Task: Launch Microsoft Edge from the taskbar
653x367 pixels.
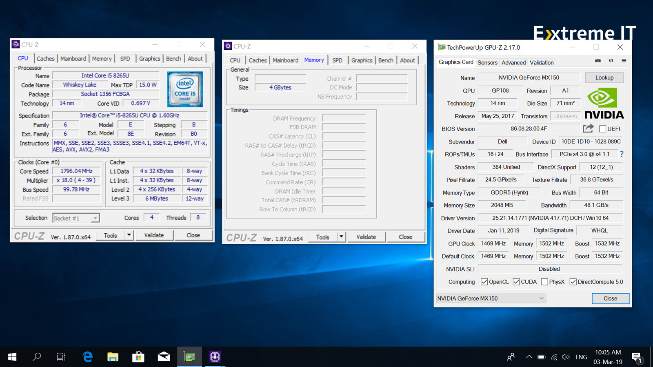Action: tap(87, 357)
